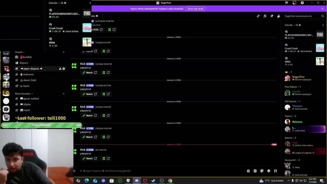327x184 pixels.
Task: Open Google Chrome from the taskbar
Action: [170, 181]
